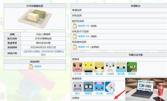This screenshot has width=167, height=101.
Task: Follow the 小海狮 name link
Action: click(110, 74)
